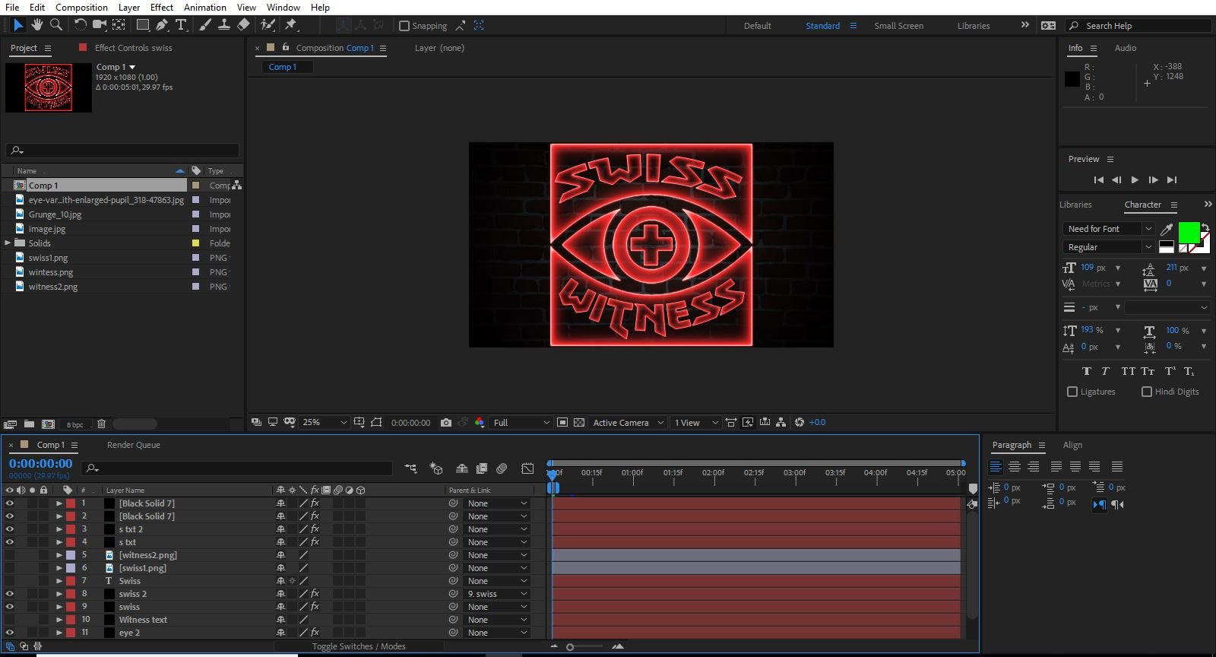Open the Animation menu
Viewport: 1216px width, 657px height.
point(205,8)
